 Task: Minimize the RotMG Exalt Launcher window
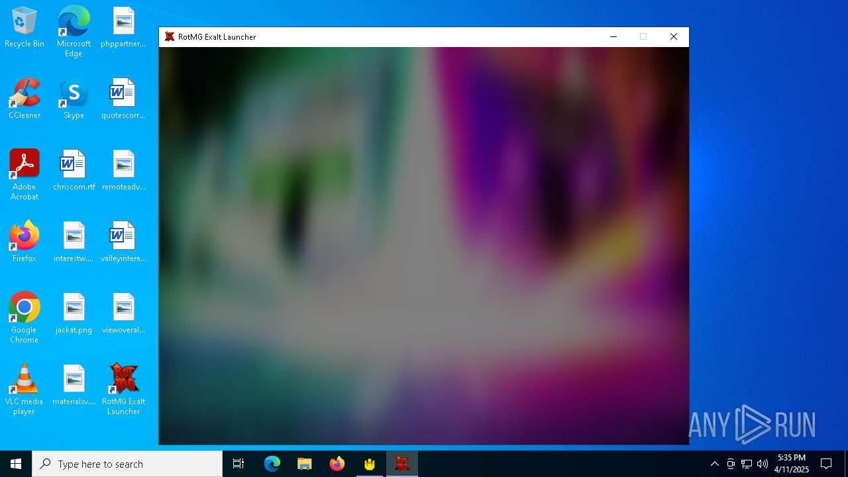click(x=613, y=37)
